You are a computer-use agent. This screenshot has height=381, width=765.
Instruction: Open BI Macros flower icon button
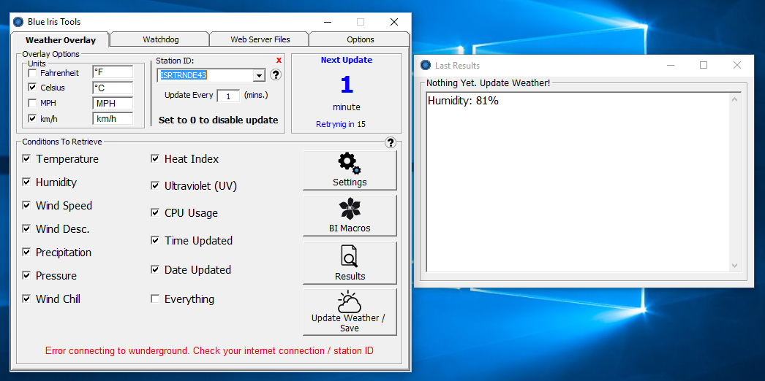350,209
